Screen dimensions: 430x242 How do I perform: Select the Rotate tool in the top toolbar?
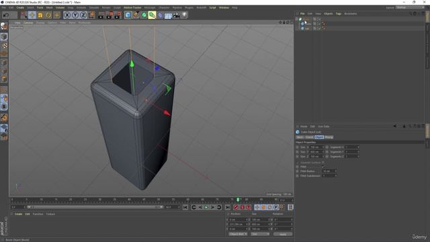coord(48,15)
